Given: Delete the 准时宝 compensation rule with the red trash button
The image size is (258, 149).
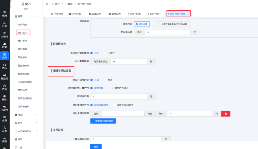Looking at the screenshot, I should pyautogui.click(x=225, y=114).
